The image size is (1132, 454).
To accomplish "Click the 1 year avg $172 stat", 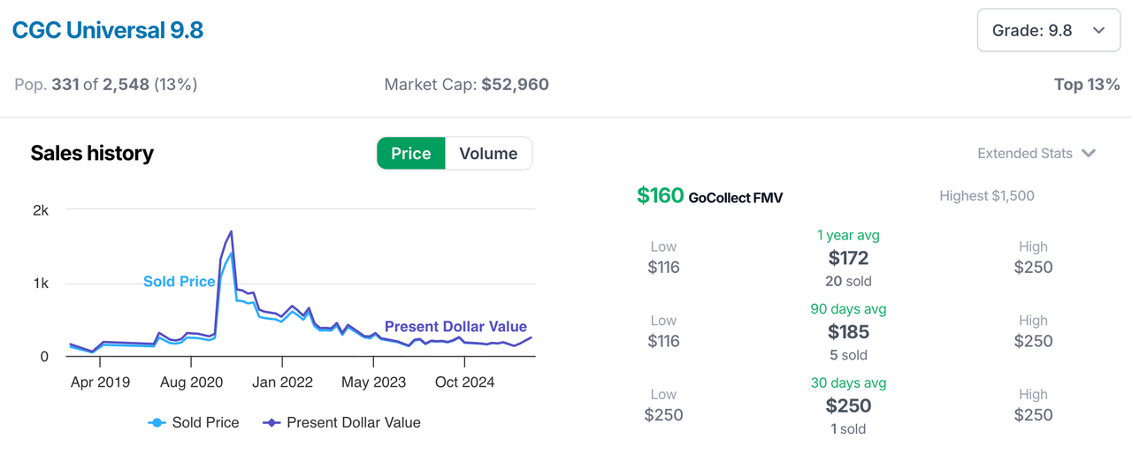I will 848,258.
